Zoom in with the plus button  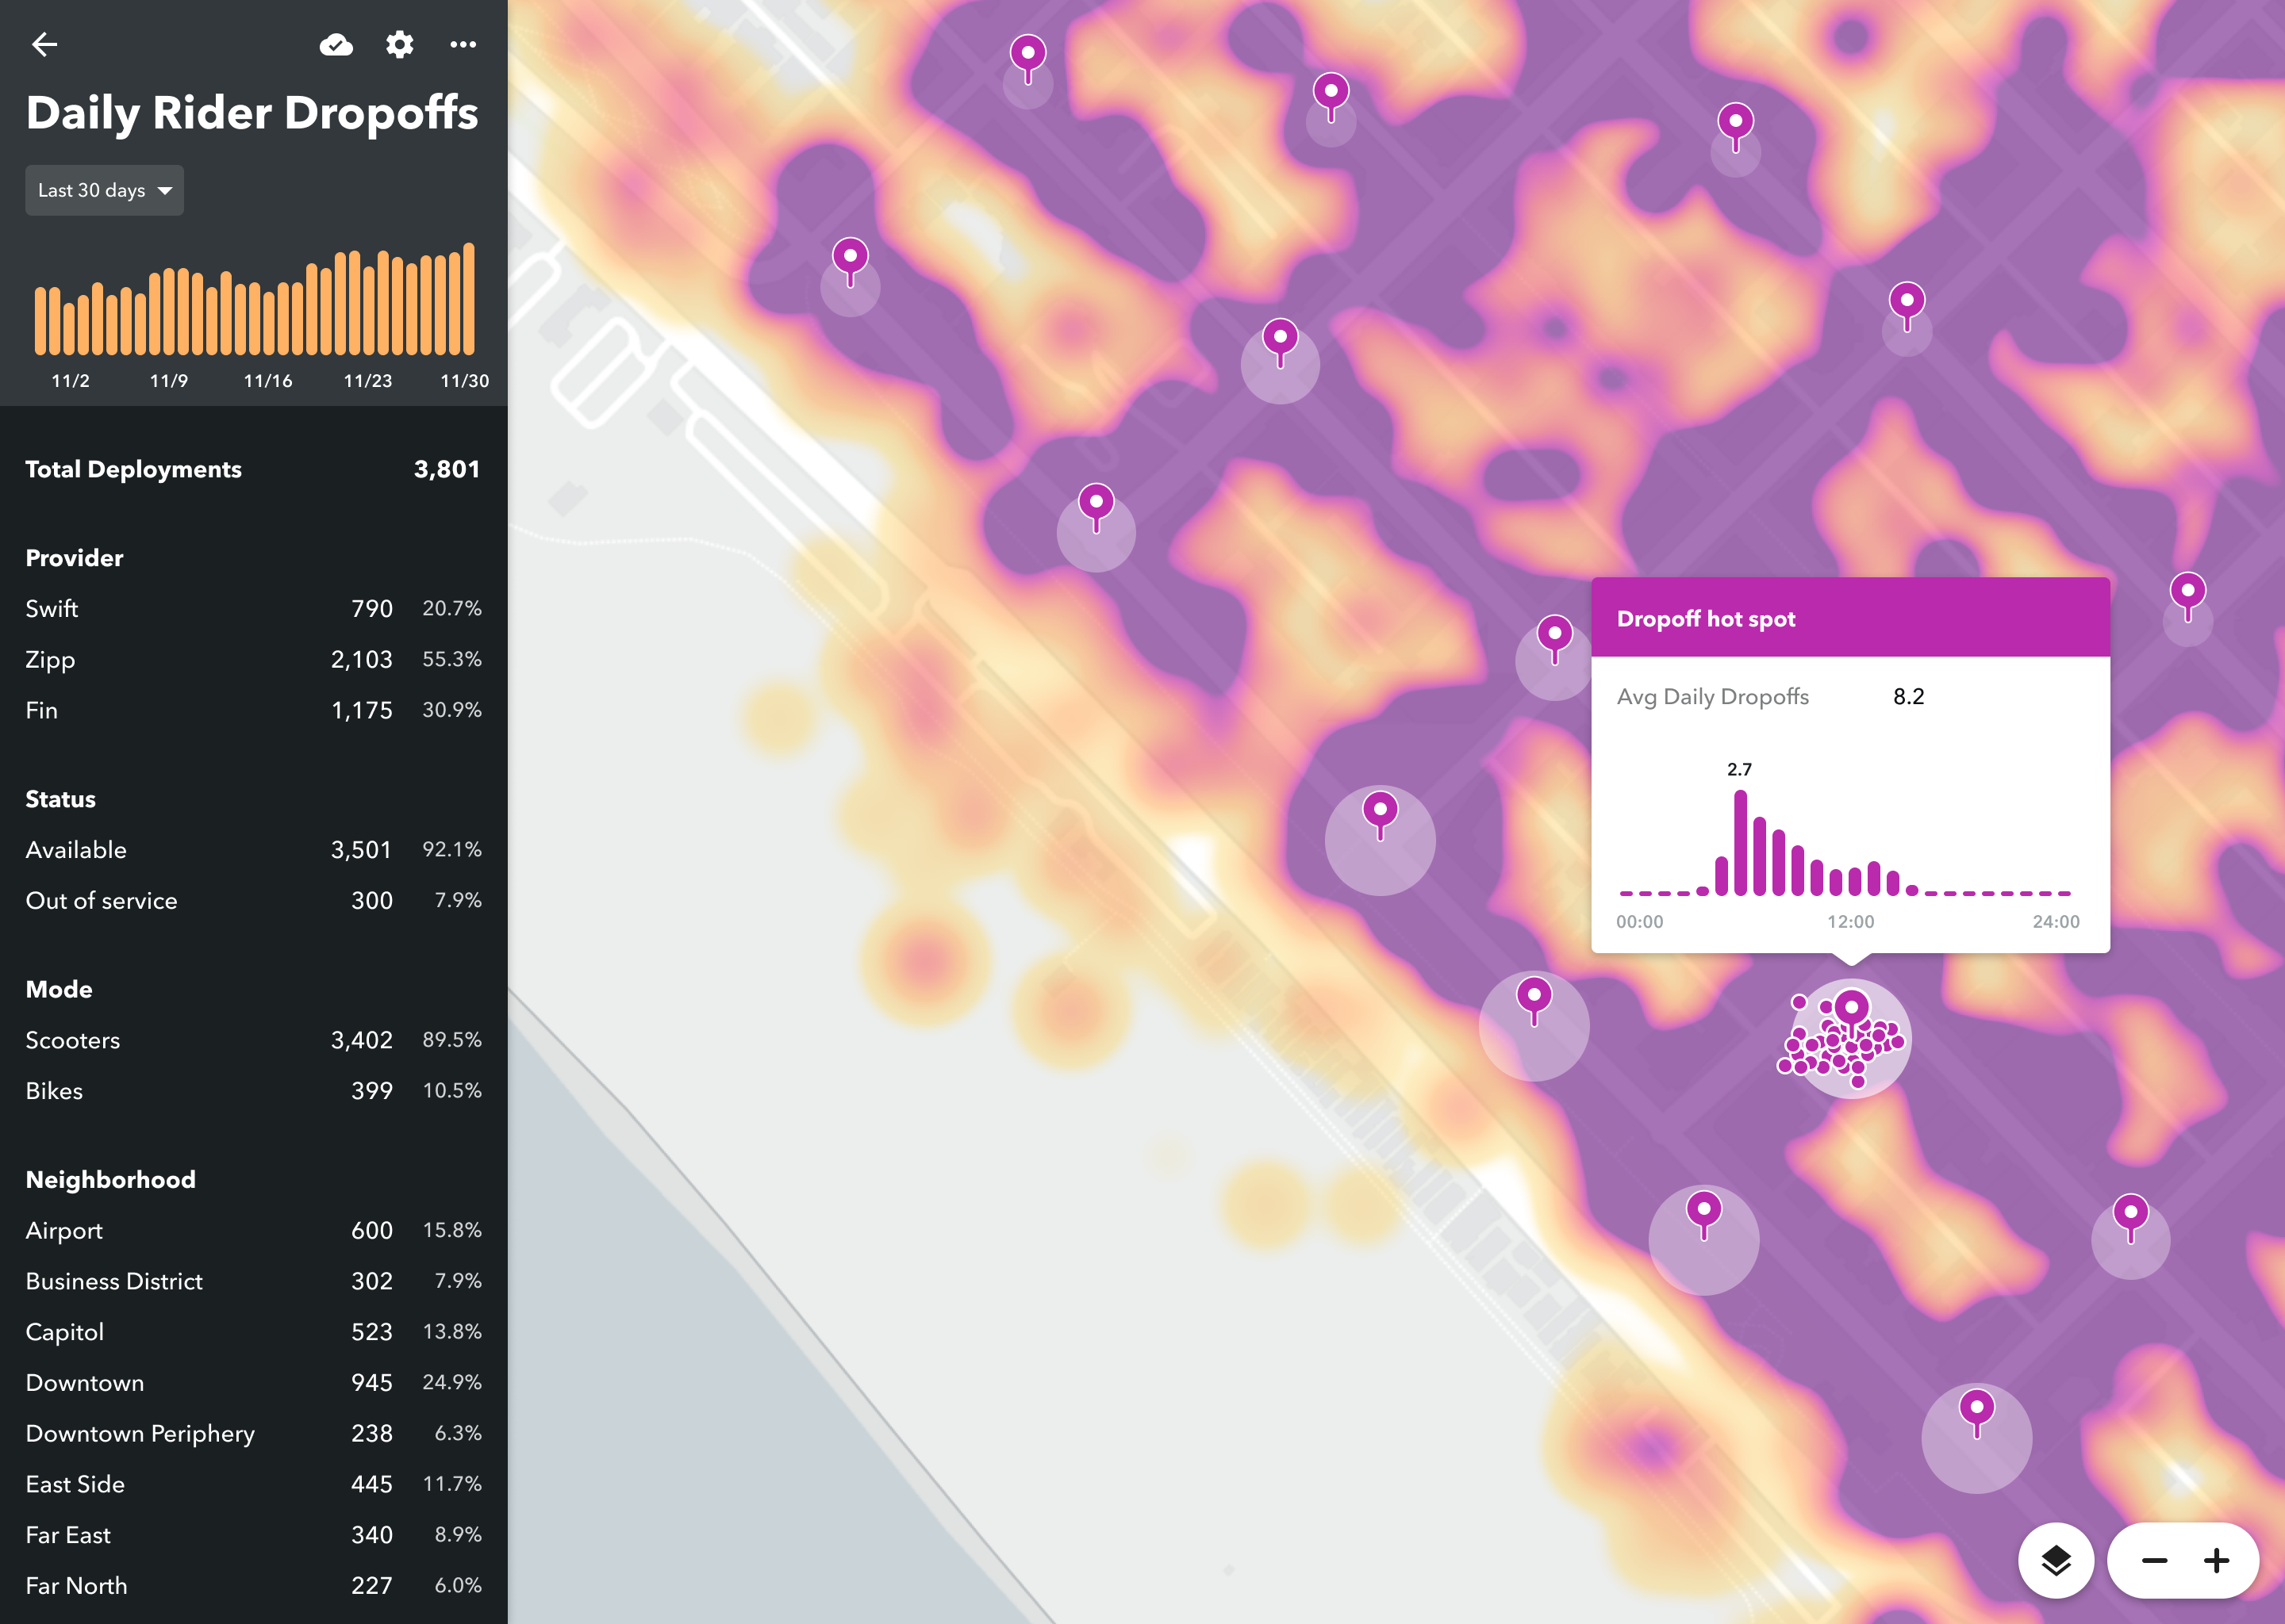[x=2216, y=1560]
